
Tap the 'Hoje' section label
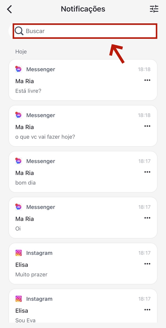tap(21, 51)
